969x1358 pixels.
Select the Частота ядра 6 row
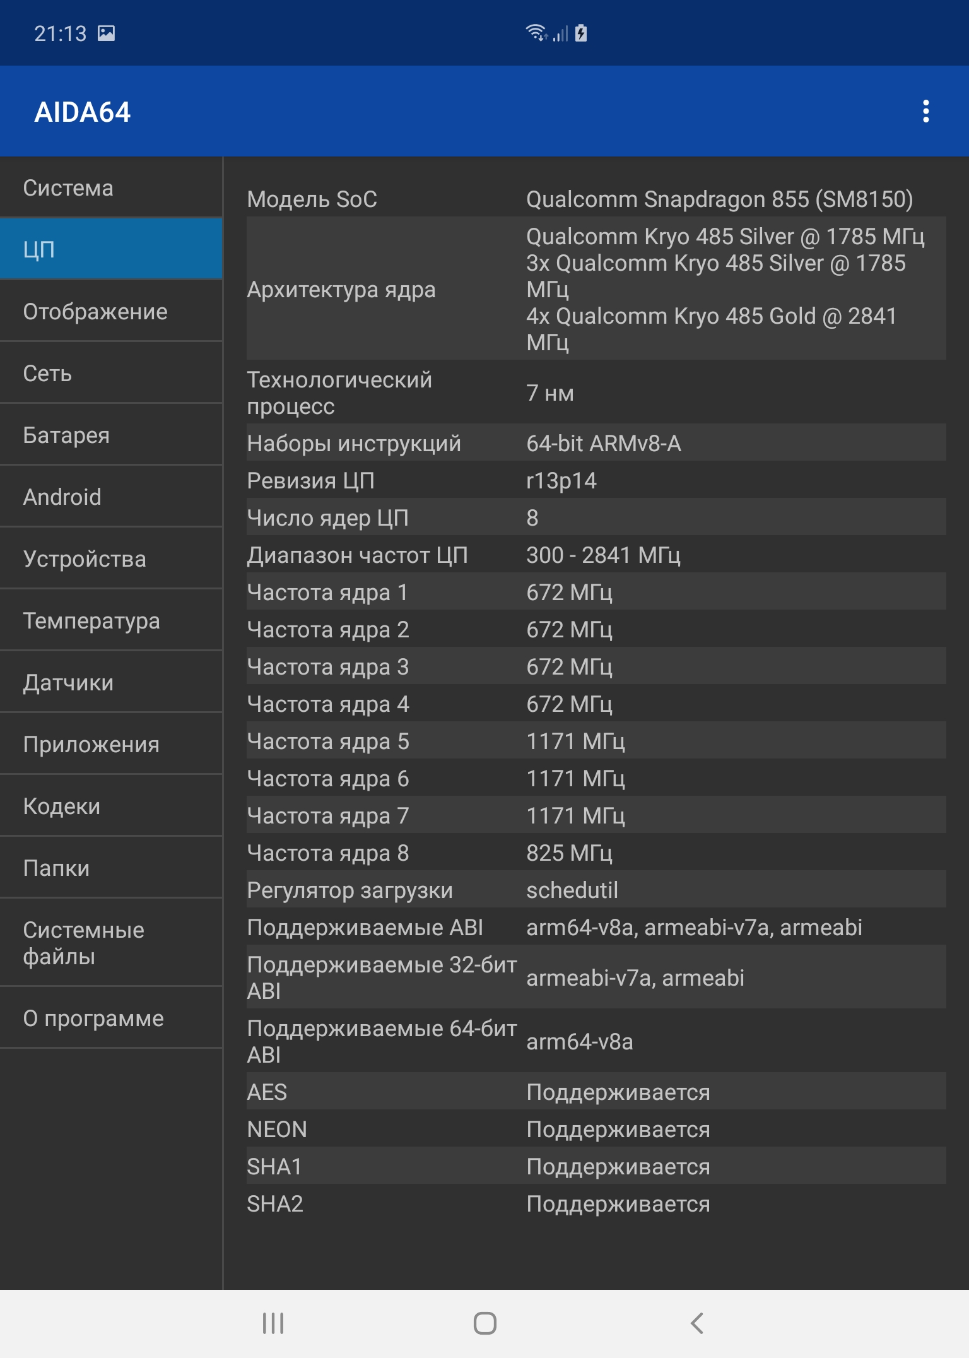click(x=596, y=778)
